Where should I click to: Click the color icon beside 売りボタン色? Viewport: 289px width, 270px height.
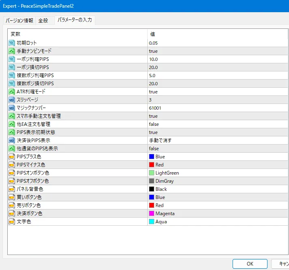(12, 205)
